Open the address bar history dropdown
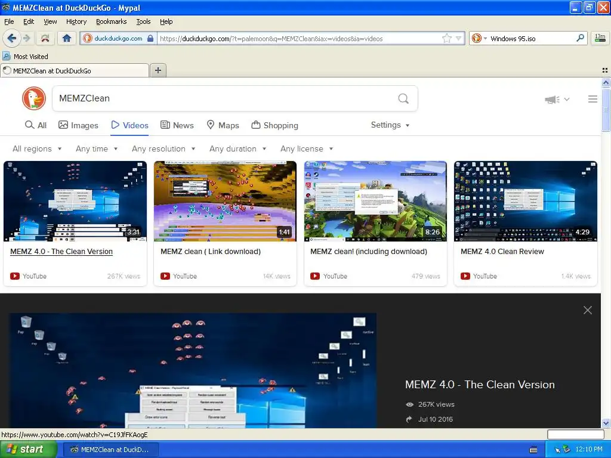 459,38
